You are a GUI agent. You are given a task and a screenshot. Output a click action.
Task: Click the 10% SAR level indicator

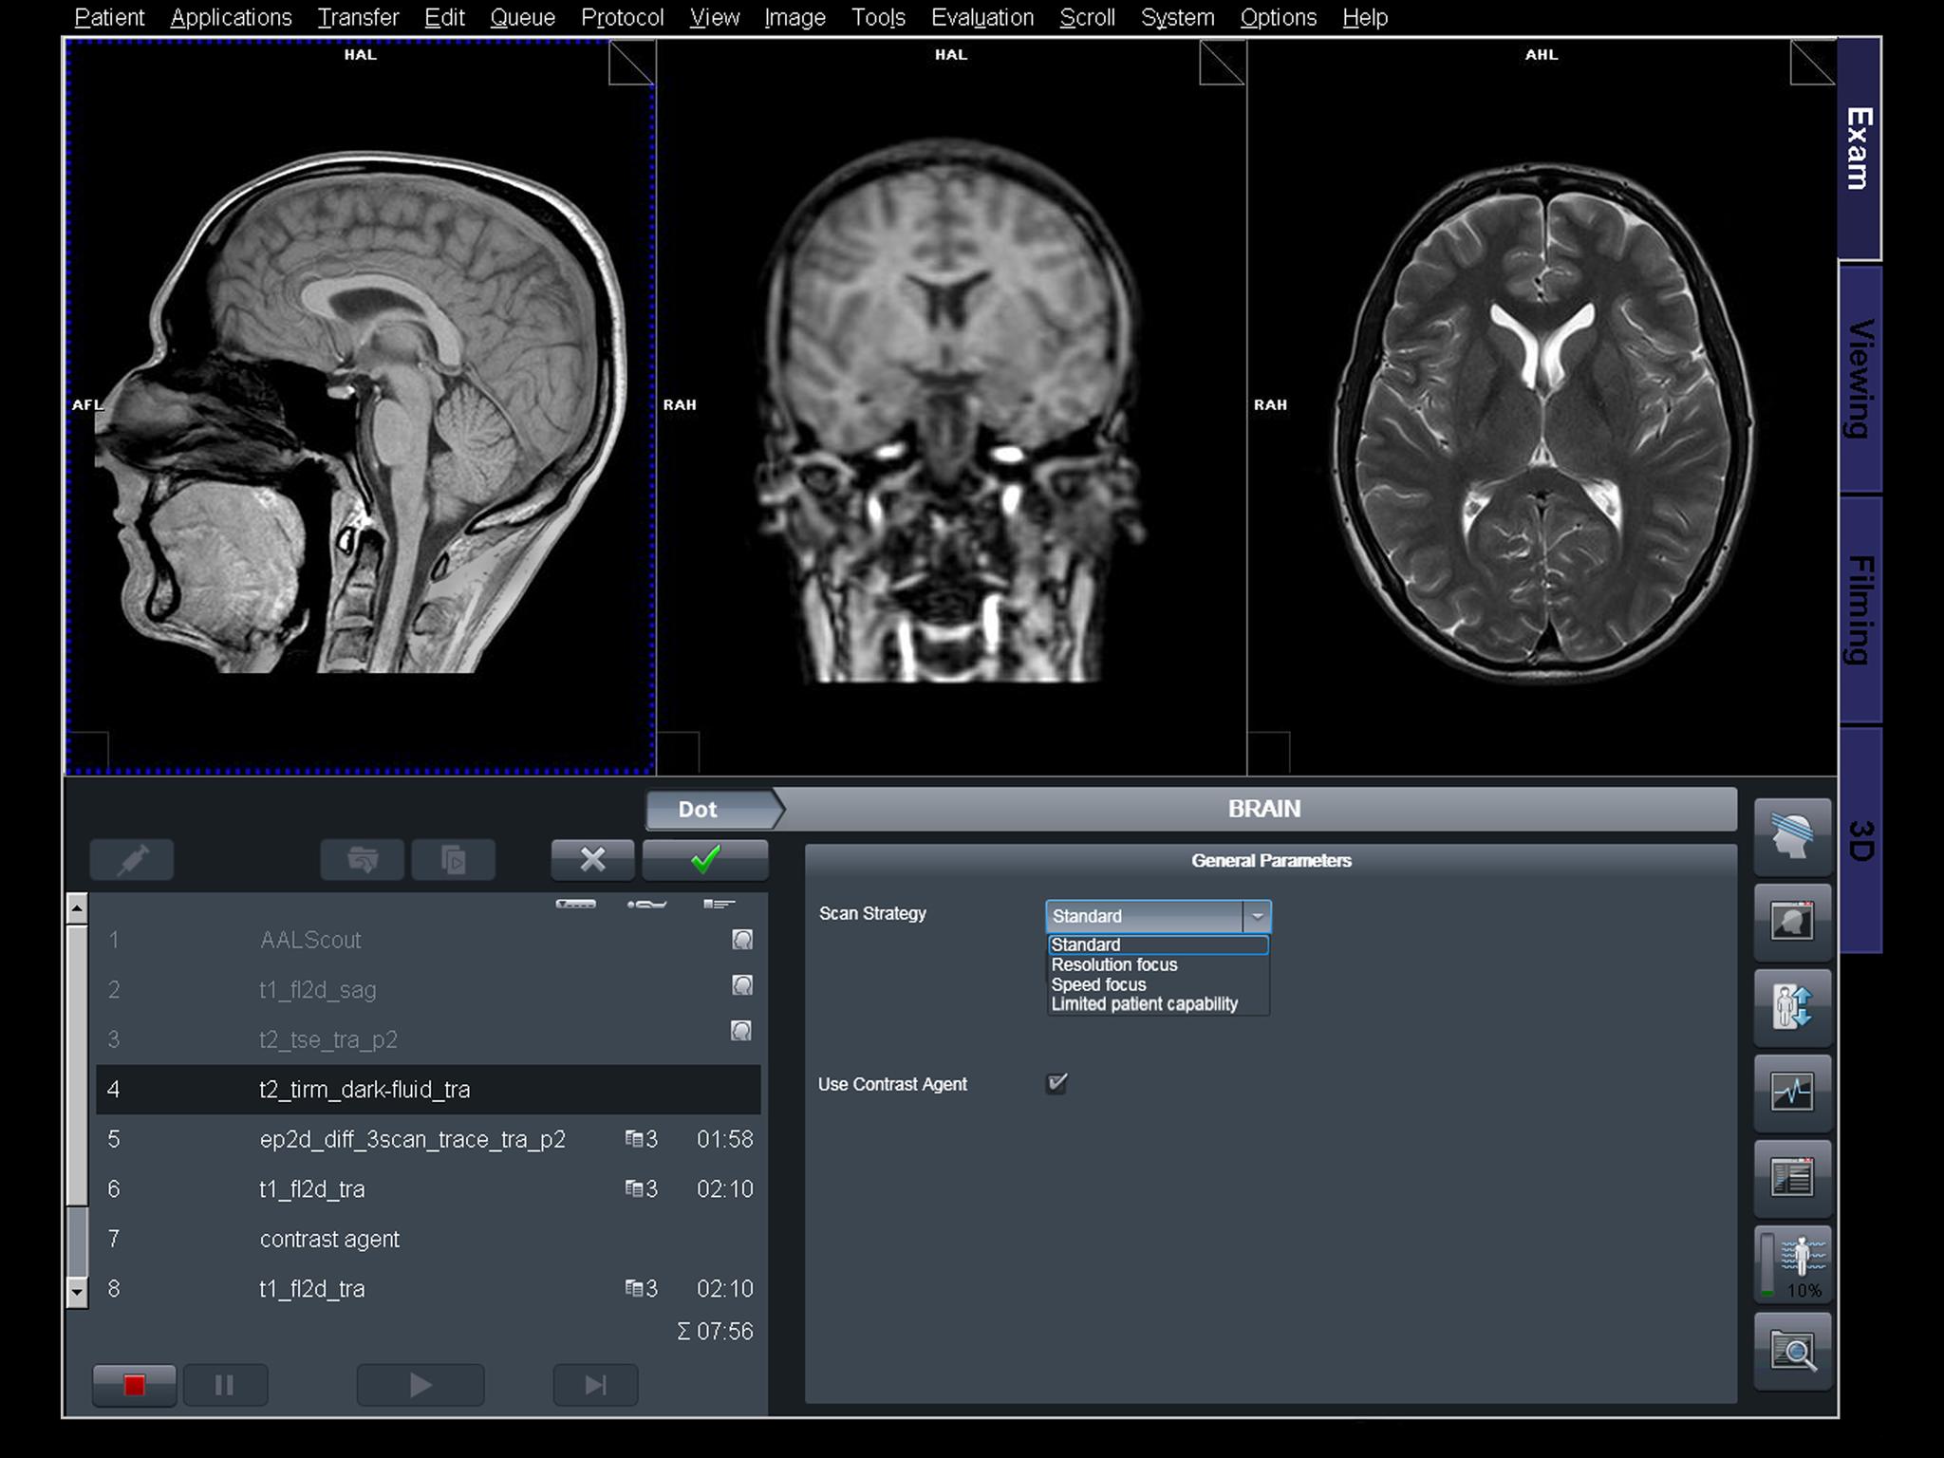coord(1793,1262)
